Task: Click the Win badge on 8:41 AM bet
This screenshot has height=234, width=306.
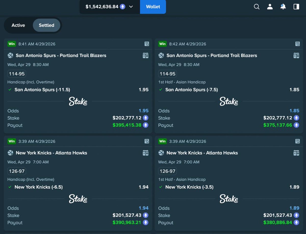Action: [12, 44]
